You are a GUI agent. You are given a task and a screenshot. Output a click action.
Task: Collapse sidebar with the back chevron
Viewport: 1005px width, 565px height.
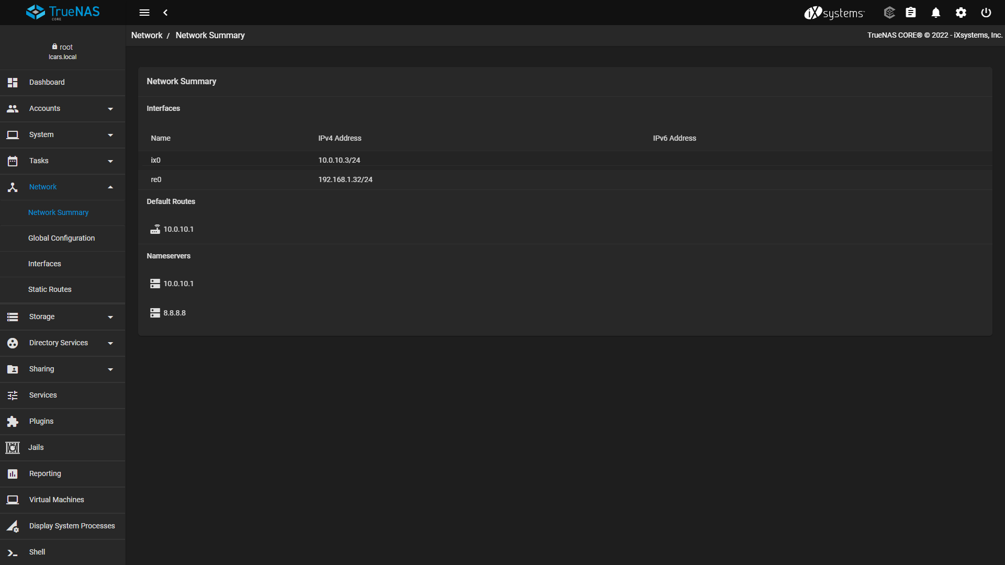click(165, 13)
